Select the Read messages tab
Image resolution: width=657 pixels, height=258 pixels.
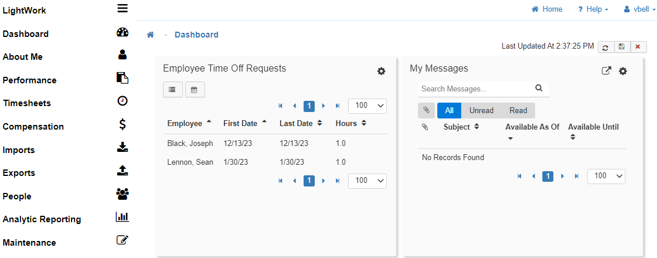518,110
